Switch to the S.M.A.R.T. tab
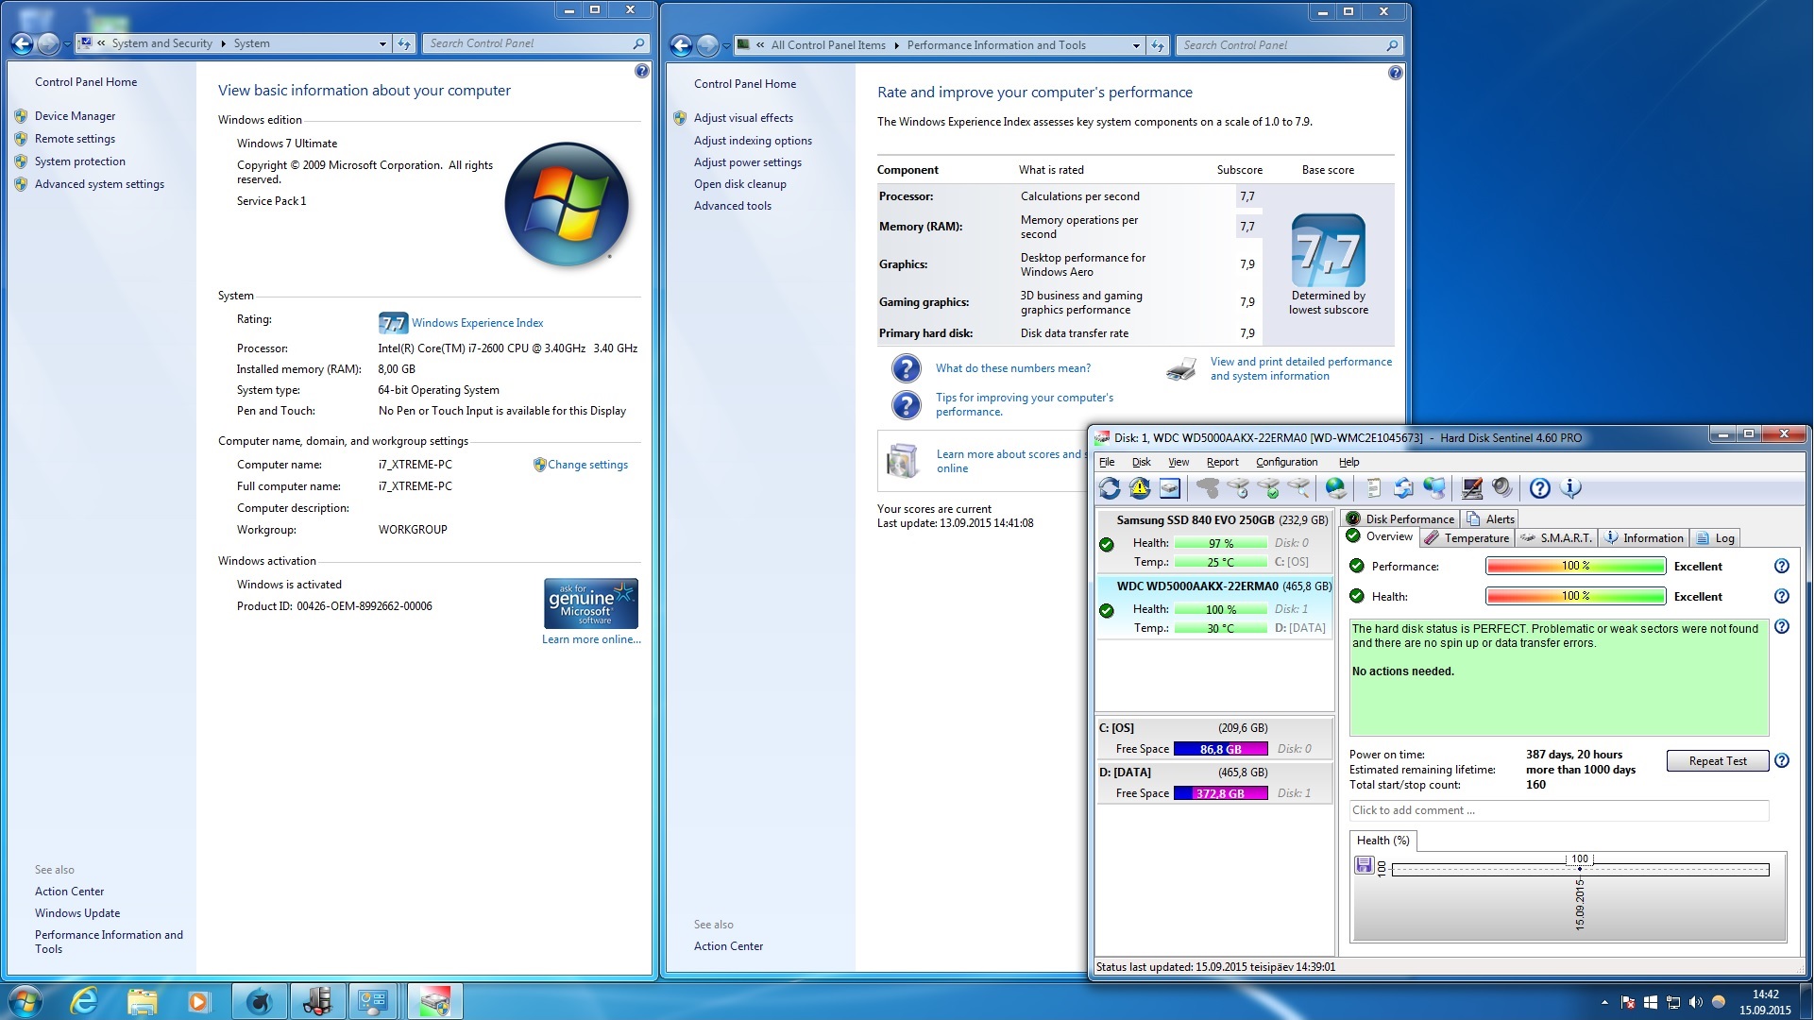This screenshot has height=1020, width=1815. (1555, 538)
